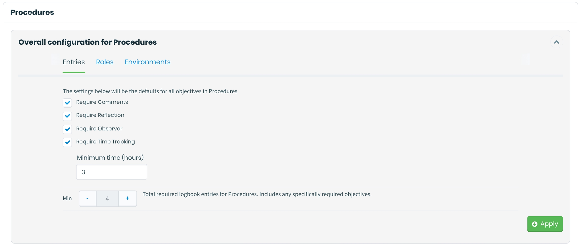Click the down-arrow icon inside Apply
The height and width of the screenshot is (245, 582).
point(535,224)
